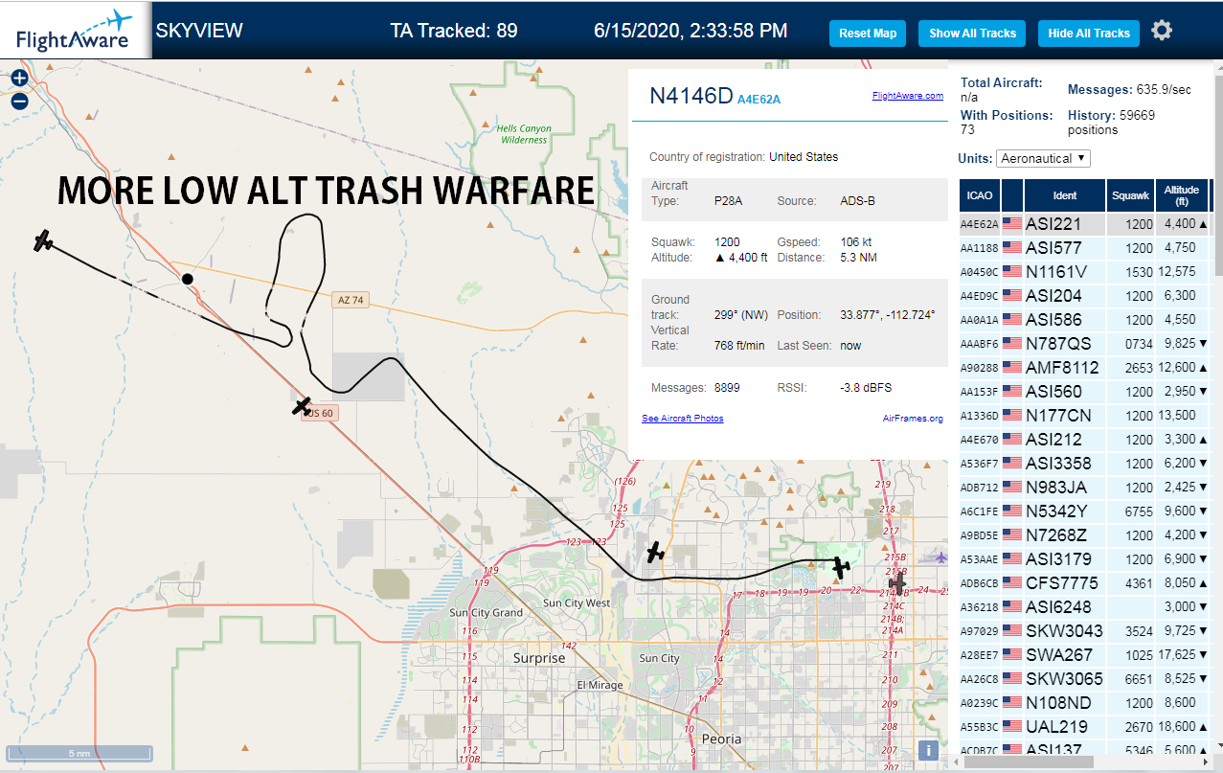Click the Peoria city label

pos(721,739)
